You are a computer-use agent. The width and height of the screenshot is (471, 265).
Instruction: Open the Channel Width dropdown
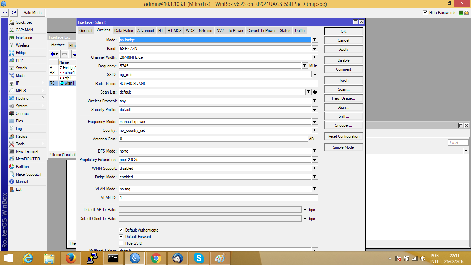click(x=314, y=57)
